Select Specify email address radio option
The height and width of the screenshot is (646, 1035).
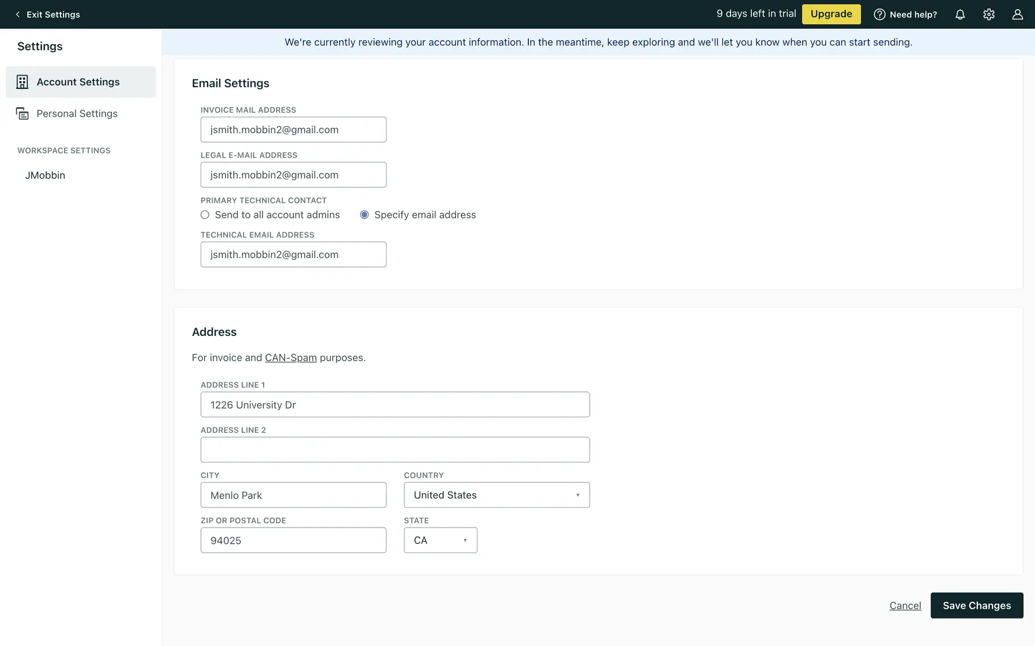pyautogui.click(x=364, y=215)
